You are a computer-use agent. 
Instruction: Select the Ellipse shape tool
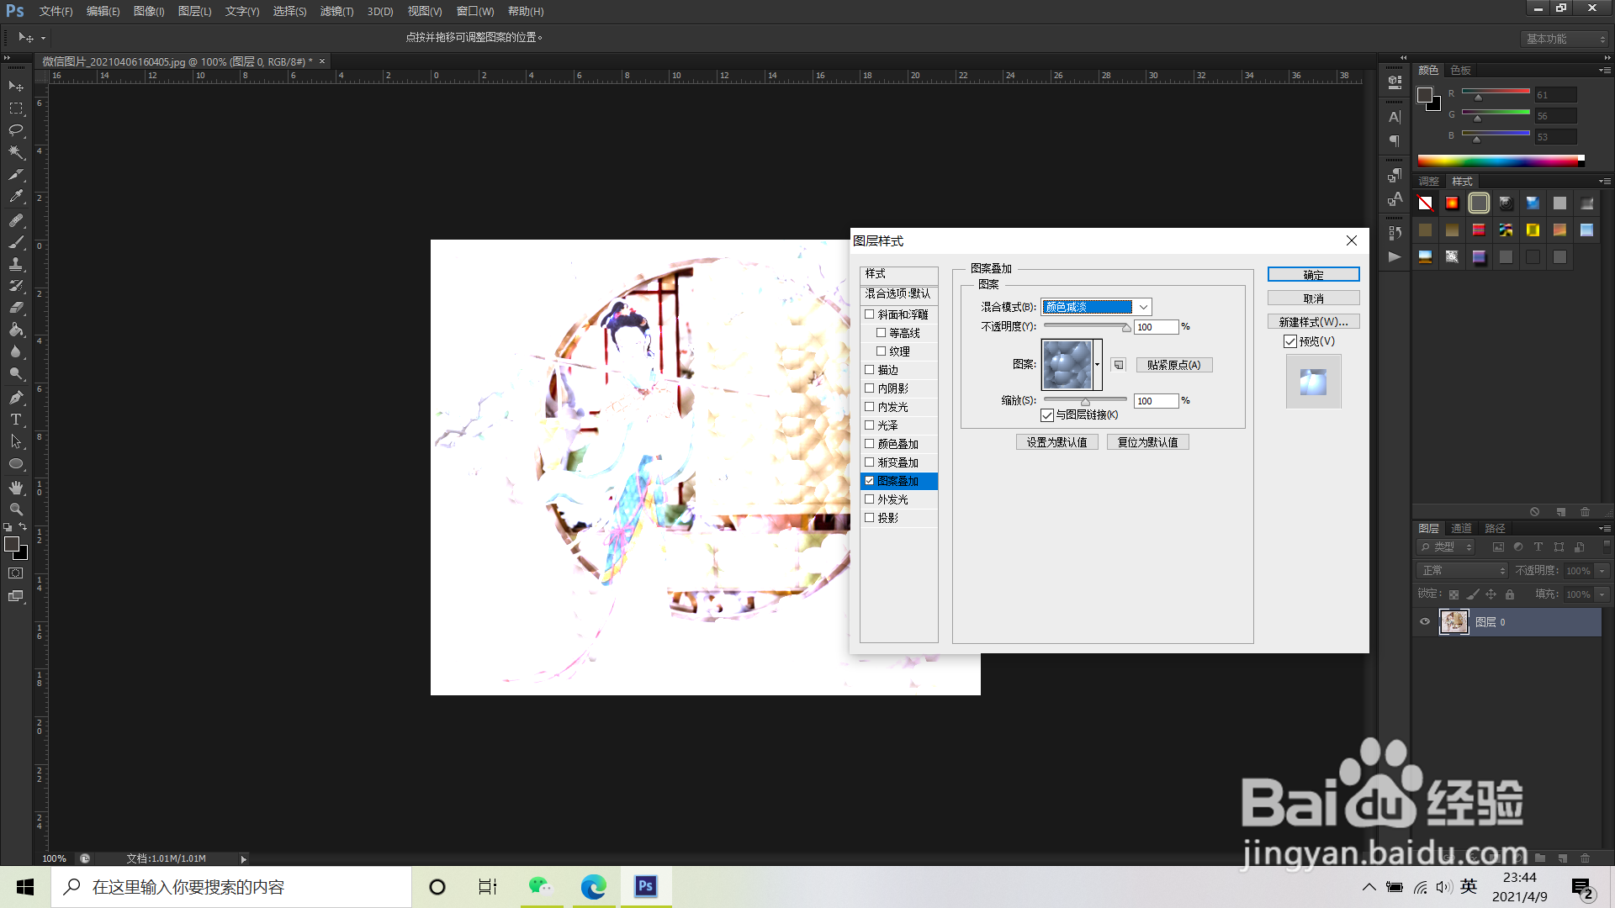click(x=16, y=463)
